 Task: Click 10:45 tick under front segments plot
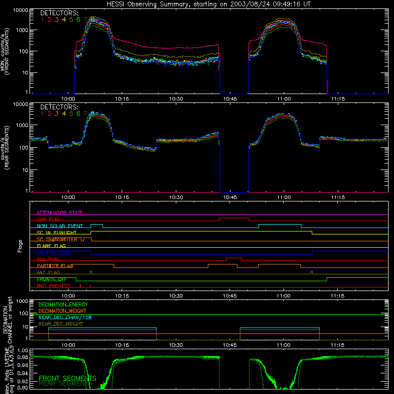pos(230,99)
